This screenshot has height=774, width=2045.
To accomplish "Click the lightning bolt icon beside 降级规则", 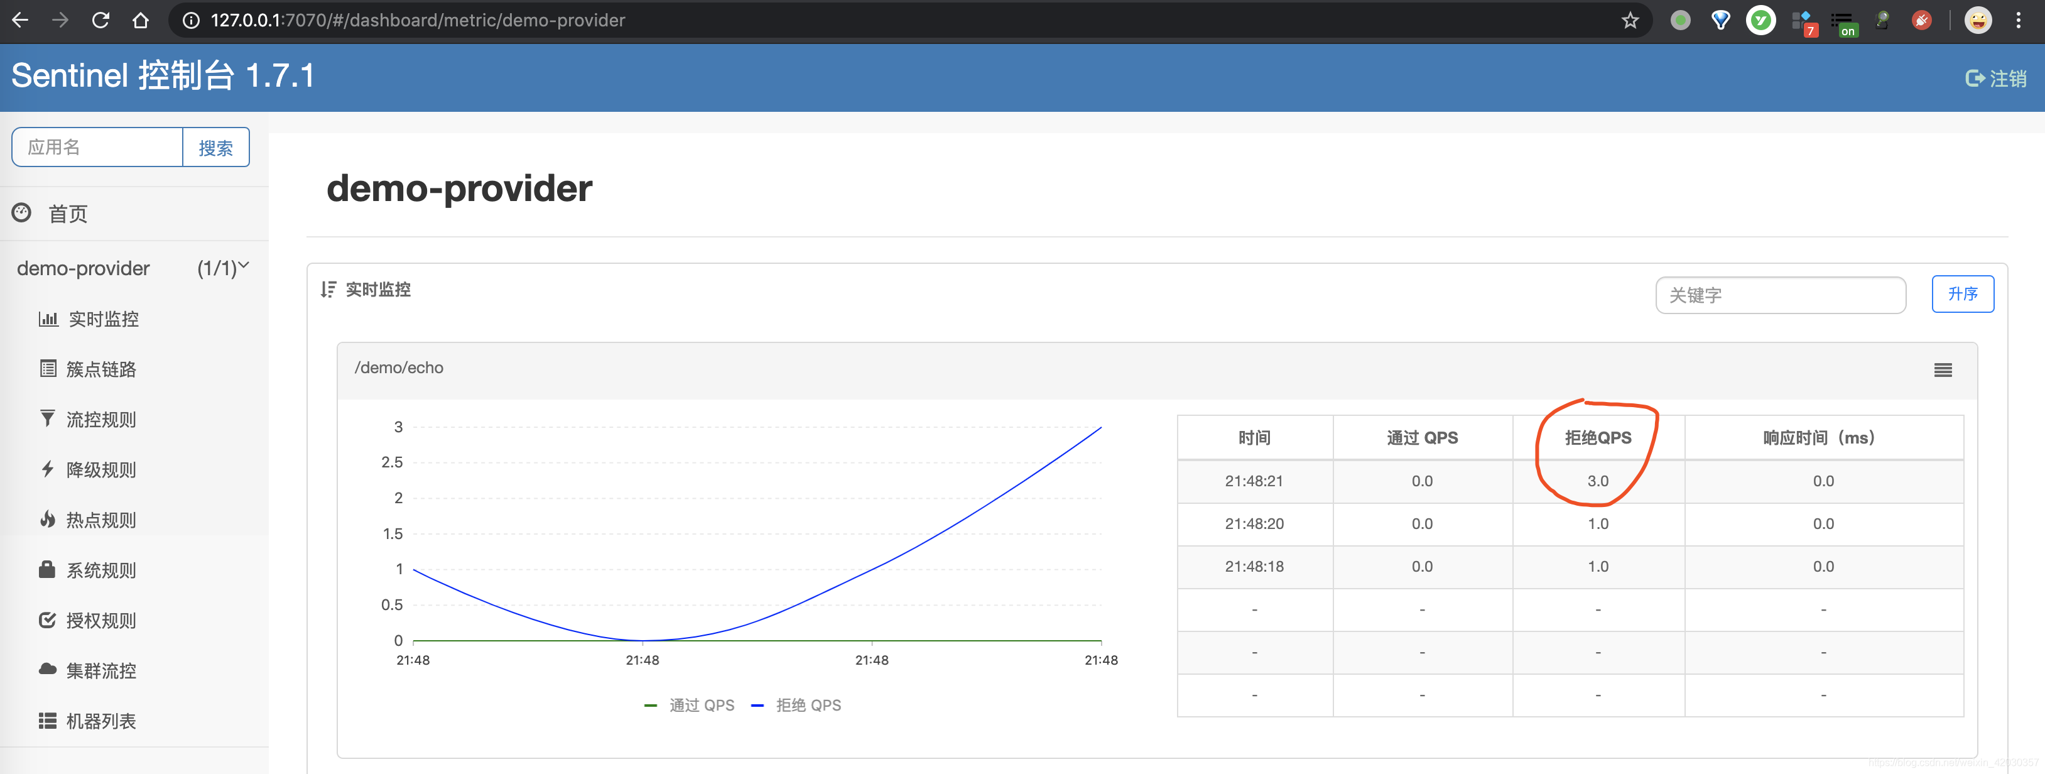I will pos(48,469).
